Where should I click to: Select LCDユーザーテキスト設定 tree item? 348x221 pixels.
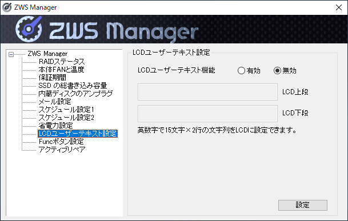point(78,134)
